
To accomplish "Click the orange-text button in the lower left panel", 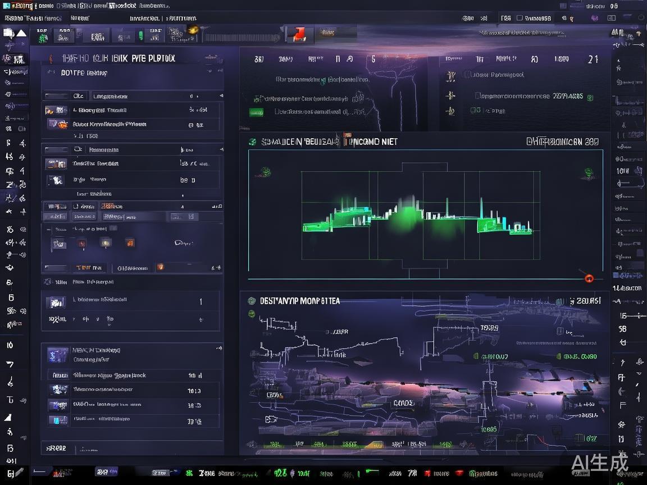I will tap(90, 268).
